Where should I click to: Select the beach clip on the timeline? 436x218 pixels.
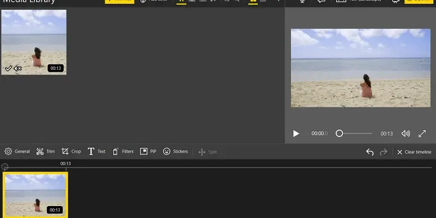pyautogui.click(x=35, y=195)
